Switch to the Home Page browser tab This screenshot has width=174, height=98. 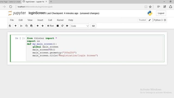(x=10, y=2)
